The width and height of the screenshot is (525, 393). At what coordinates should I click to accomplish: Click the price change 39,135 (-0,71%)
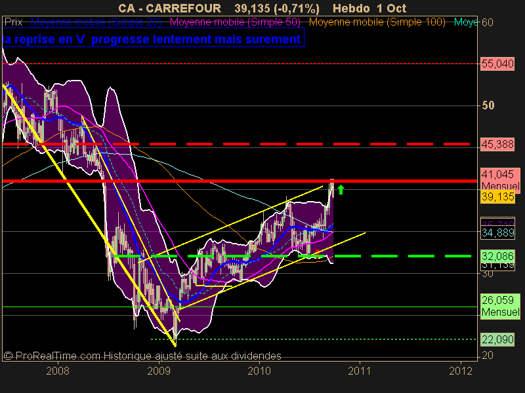(x=277, y=8)
